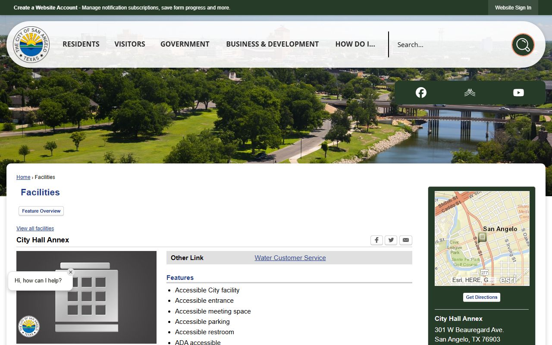Click the 'Accessible City facility' list item
The width and height of the screenshot is (552, 345).
coord(207,290)
